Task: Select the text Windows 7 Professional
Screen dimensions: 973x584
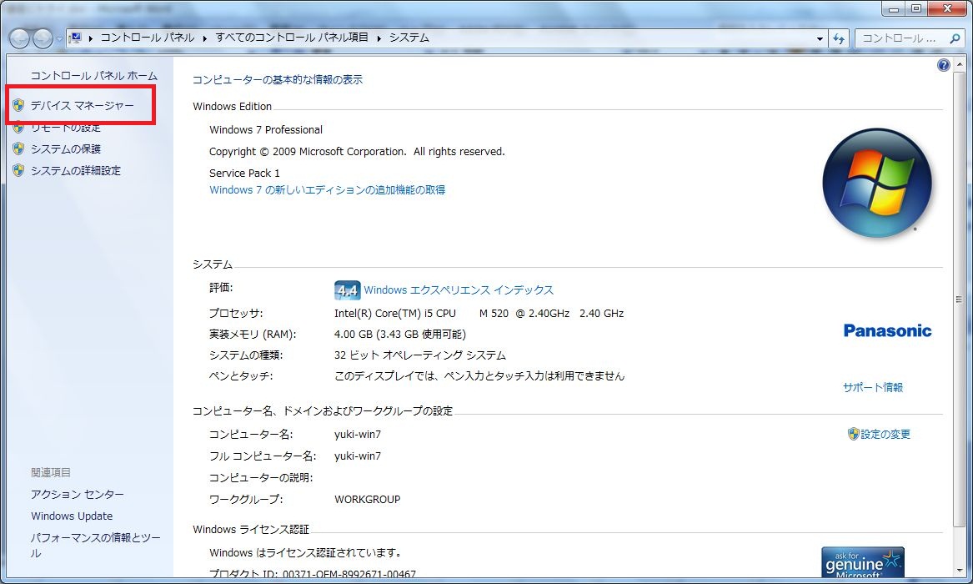Action: coord(266,129)
